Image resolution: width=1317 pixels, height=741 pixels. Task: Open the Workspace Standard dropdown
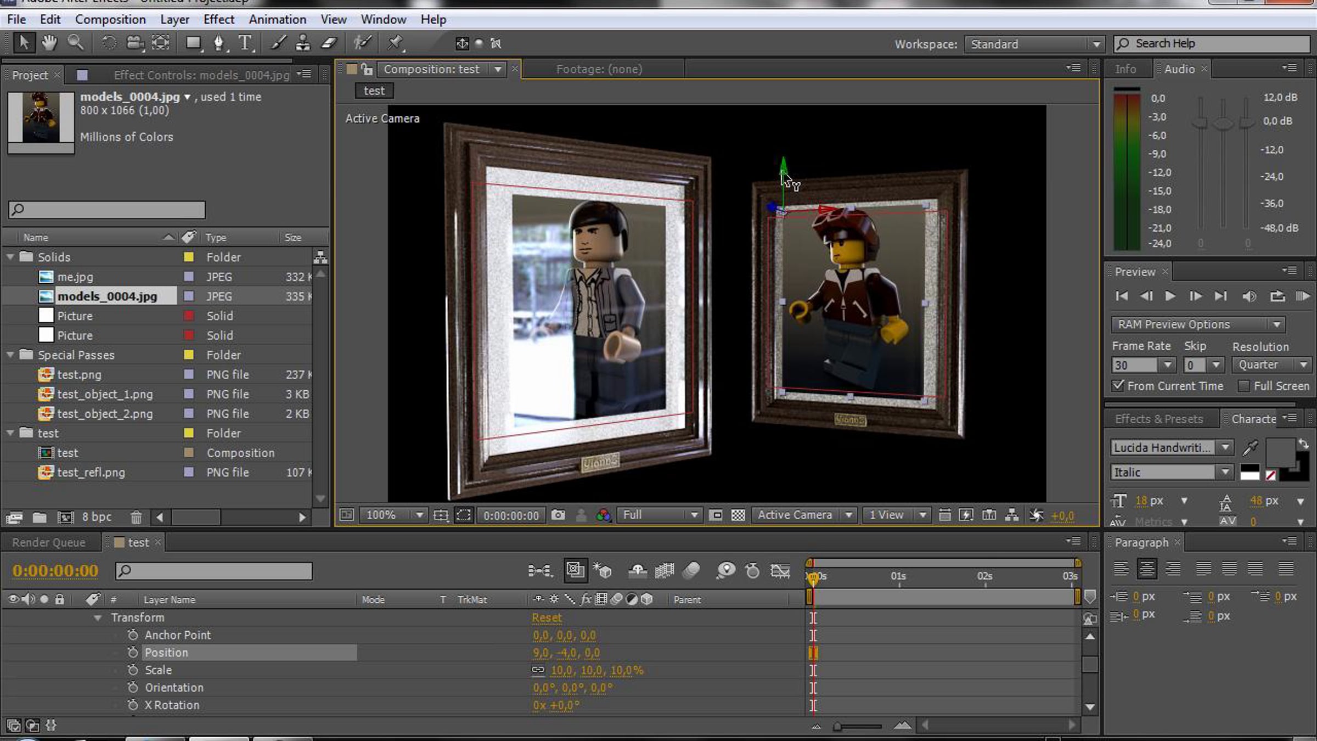pos(1033,44)
